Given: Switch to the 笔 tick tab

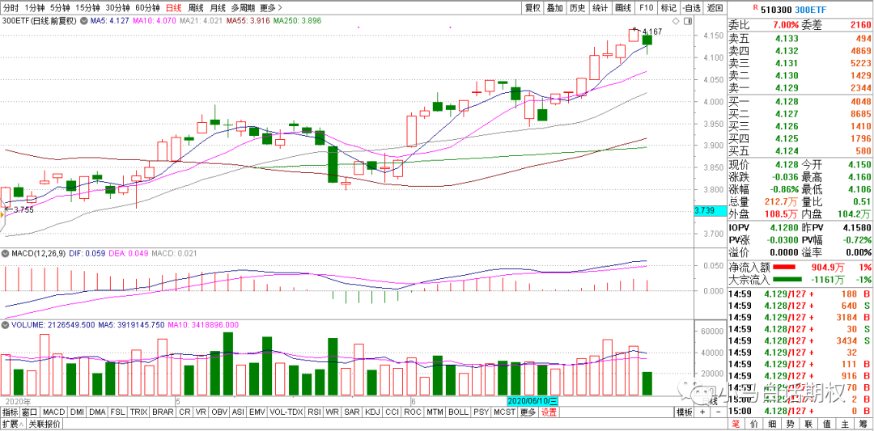Looking at the screenshot, I should tap(736, 424).
